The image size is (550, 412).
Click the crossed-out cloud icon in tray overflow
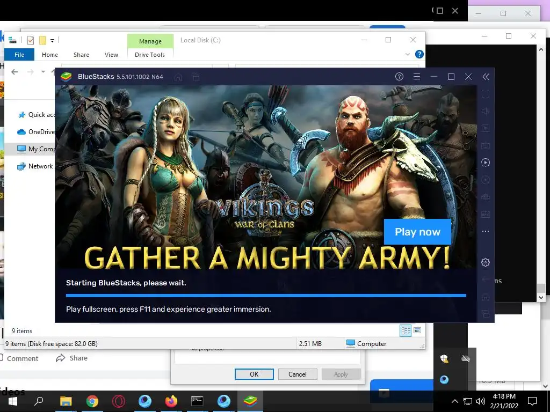point(466,358)
